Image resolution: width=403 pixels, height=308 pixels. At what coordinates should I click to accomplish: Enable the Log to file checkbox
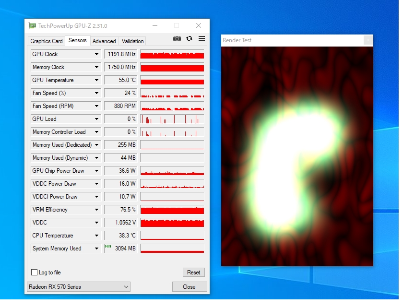point(34,272)
